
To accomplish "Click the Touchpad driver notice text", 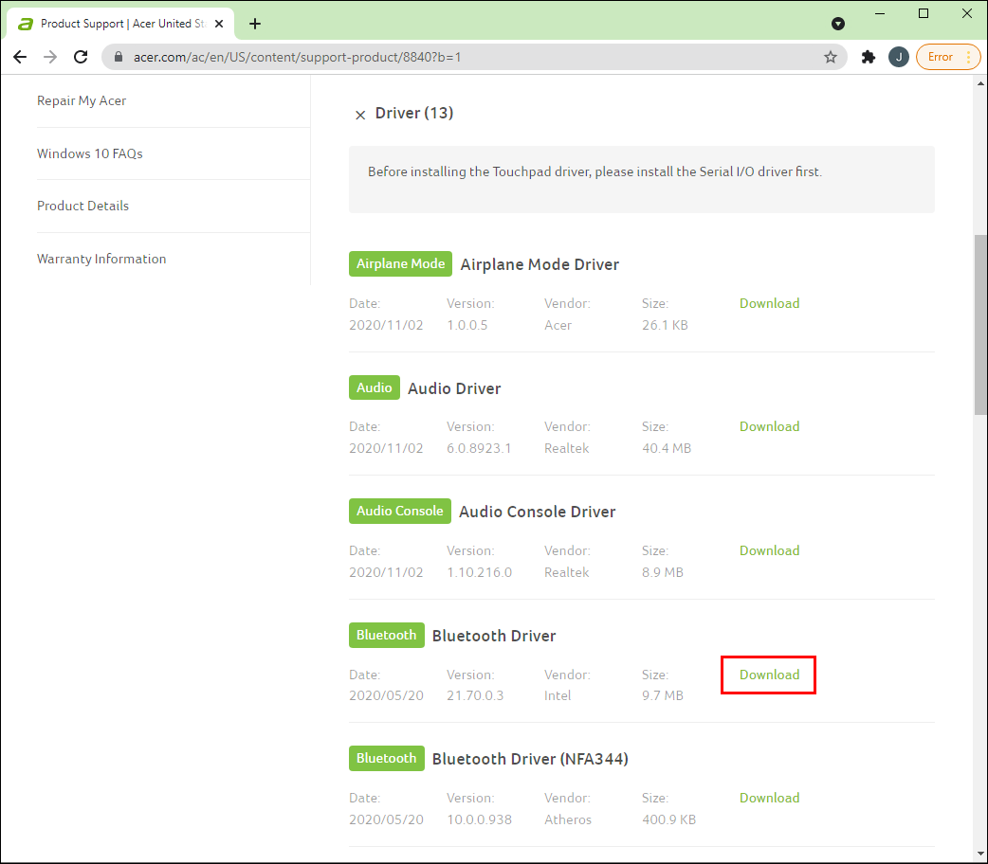I will (595, 171).
